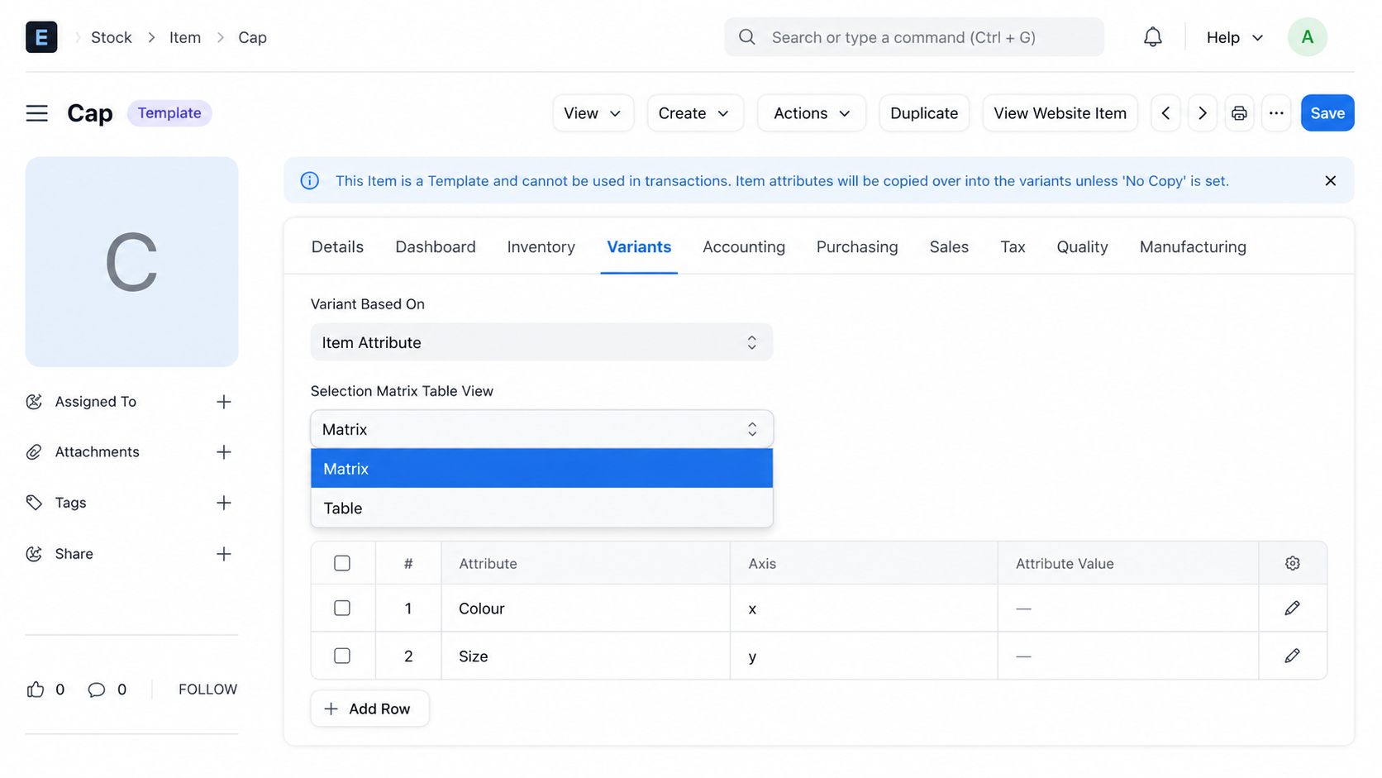The height and width of the screenshot is (778, 1382).
Task: Click the Size attribute cell
Action: [586, 656]
